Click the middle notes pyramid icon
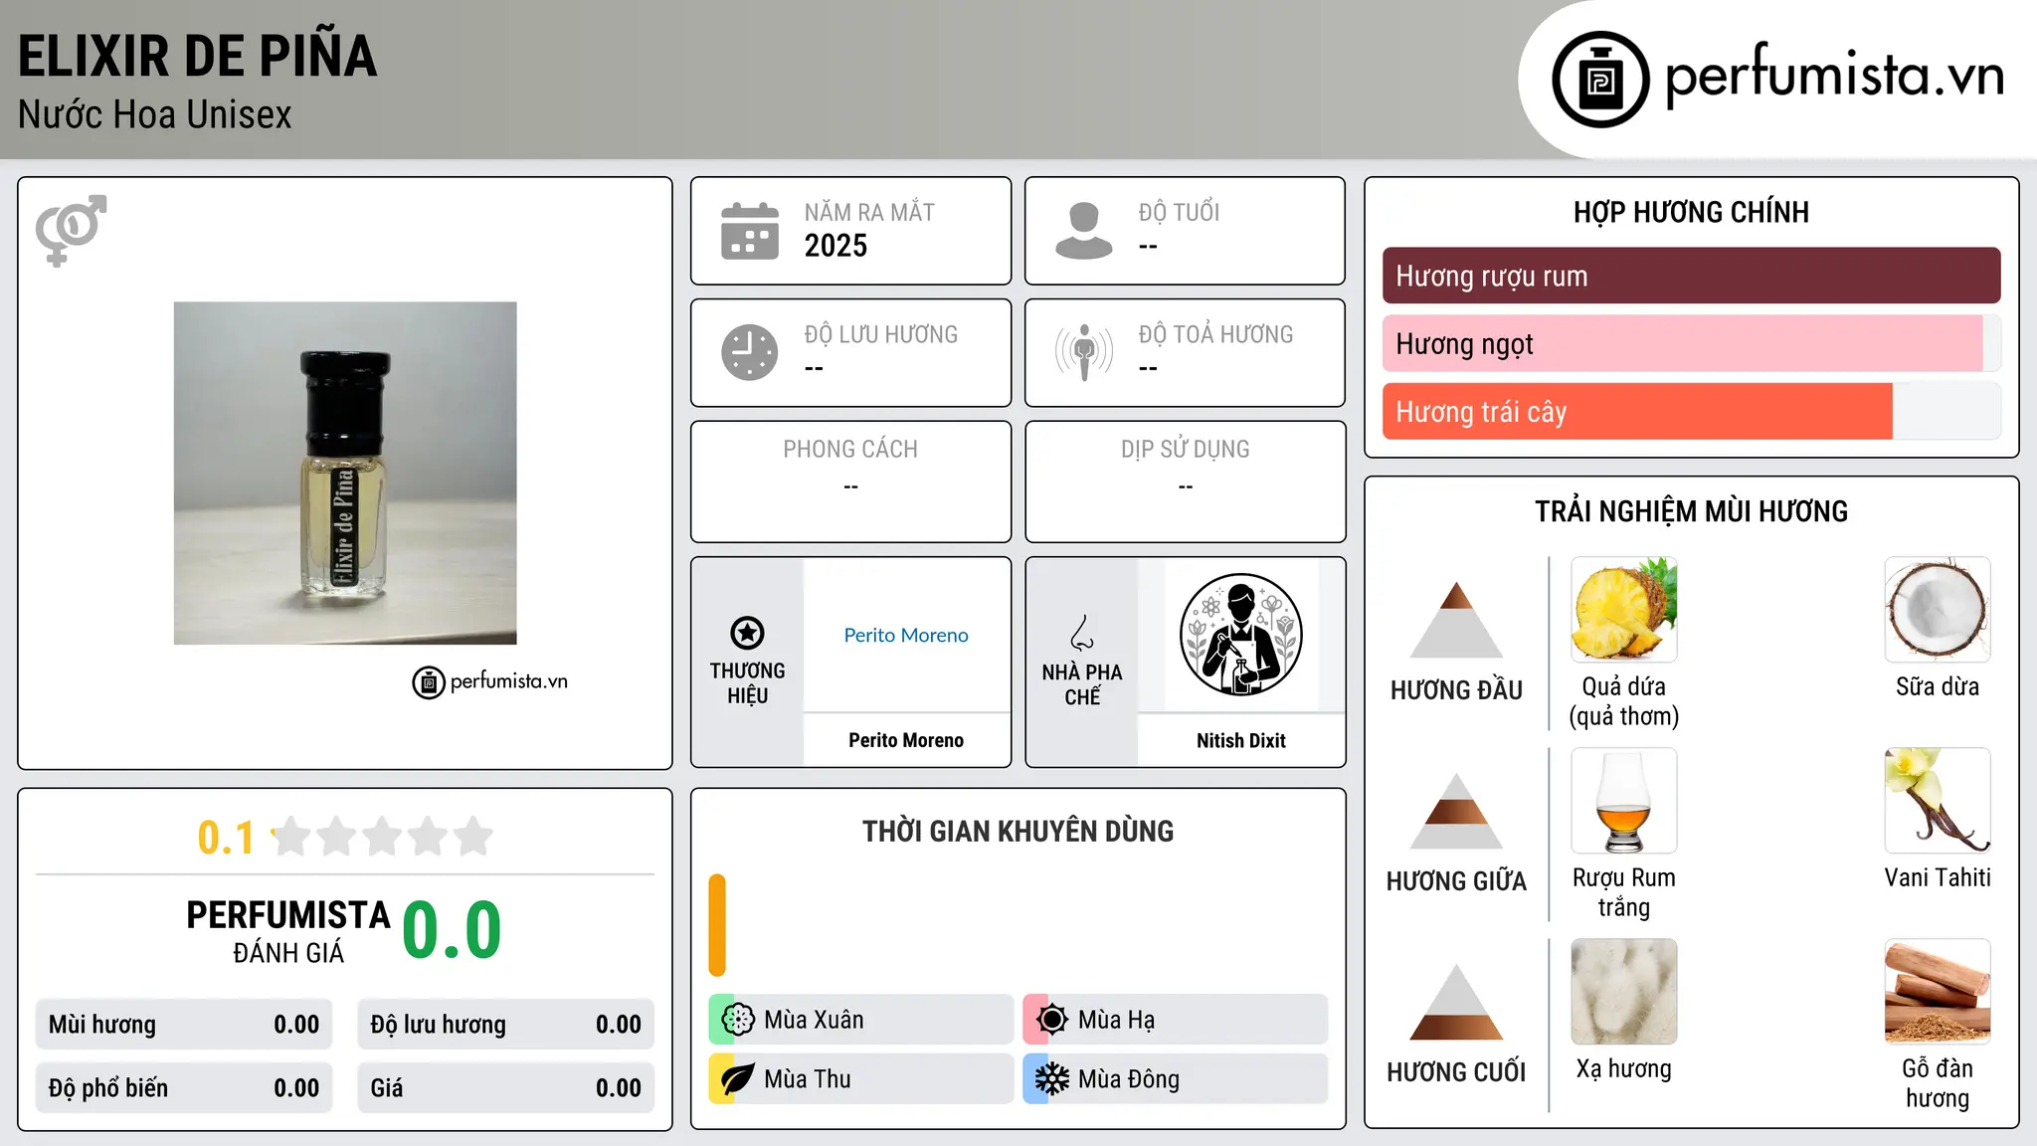 coord(1456,811)
